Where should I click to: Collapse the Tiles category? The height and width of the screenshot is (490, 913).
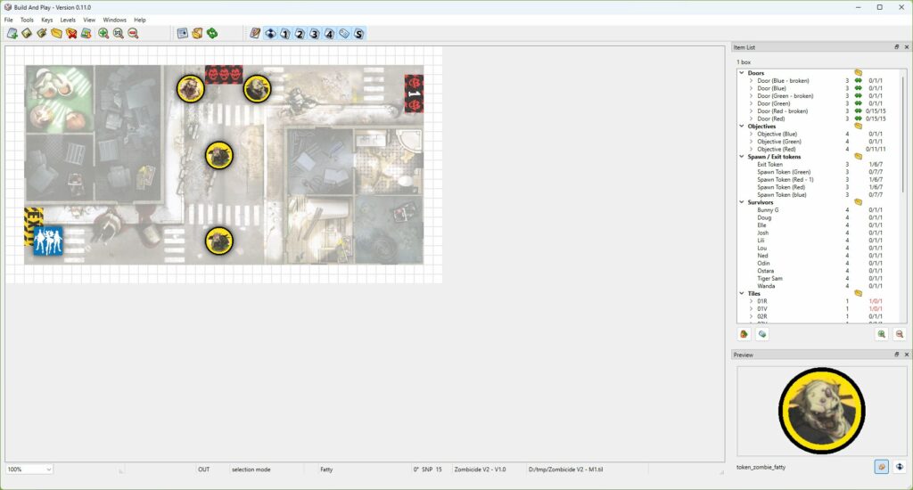click(x=742, y=293)
